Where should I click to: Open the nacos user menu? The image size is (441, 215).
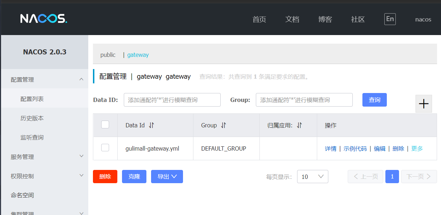click(423, 19)
